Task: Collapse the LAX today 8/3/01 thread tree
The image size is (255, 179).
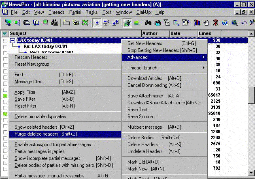Action: (13, 41)
